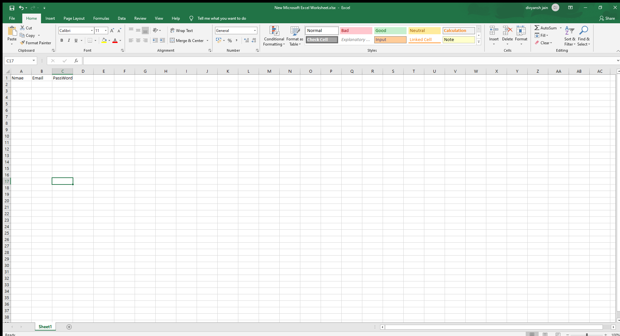Screen dimensions: 620x336
Task: Switch to the Formulas ribbon tab
Action: [101, 18]
